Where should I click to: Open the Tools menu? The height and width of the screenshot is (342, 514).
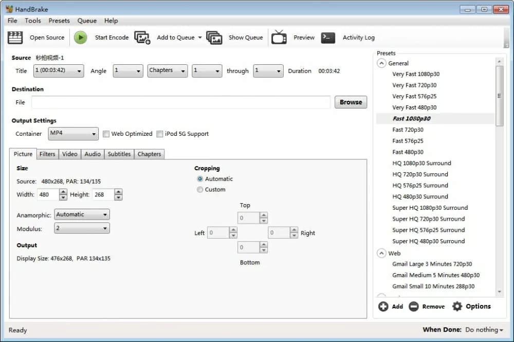33,21
